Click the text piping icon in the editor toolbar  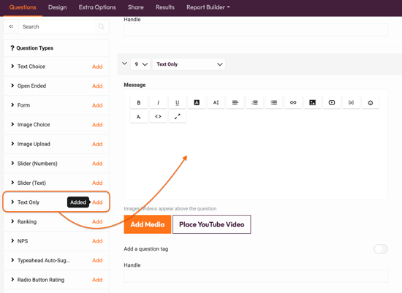point(139,117)
